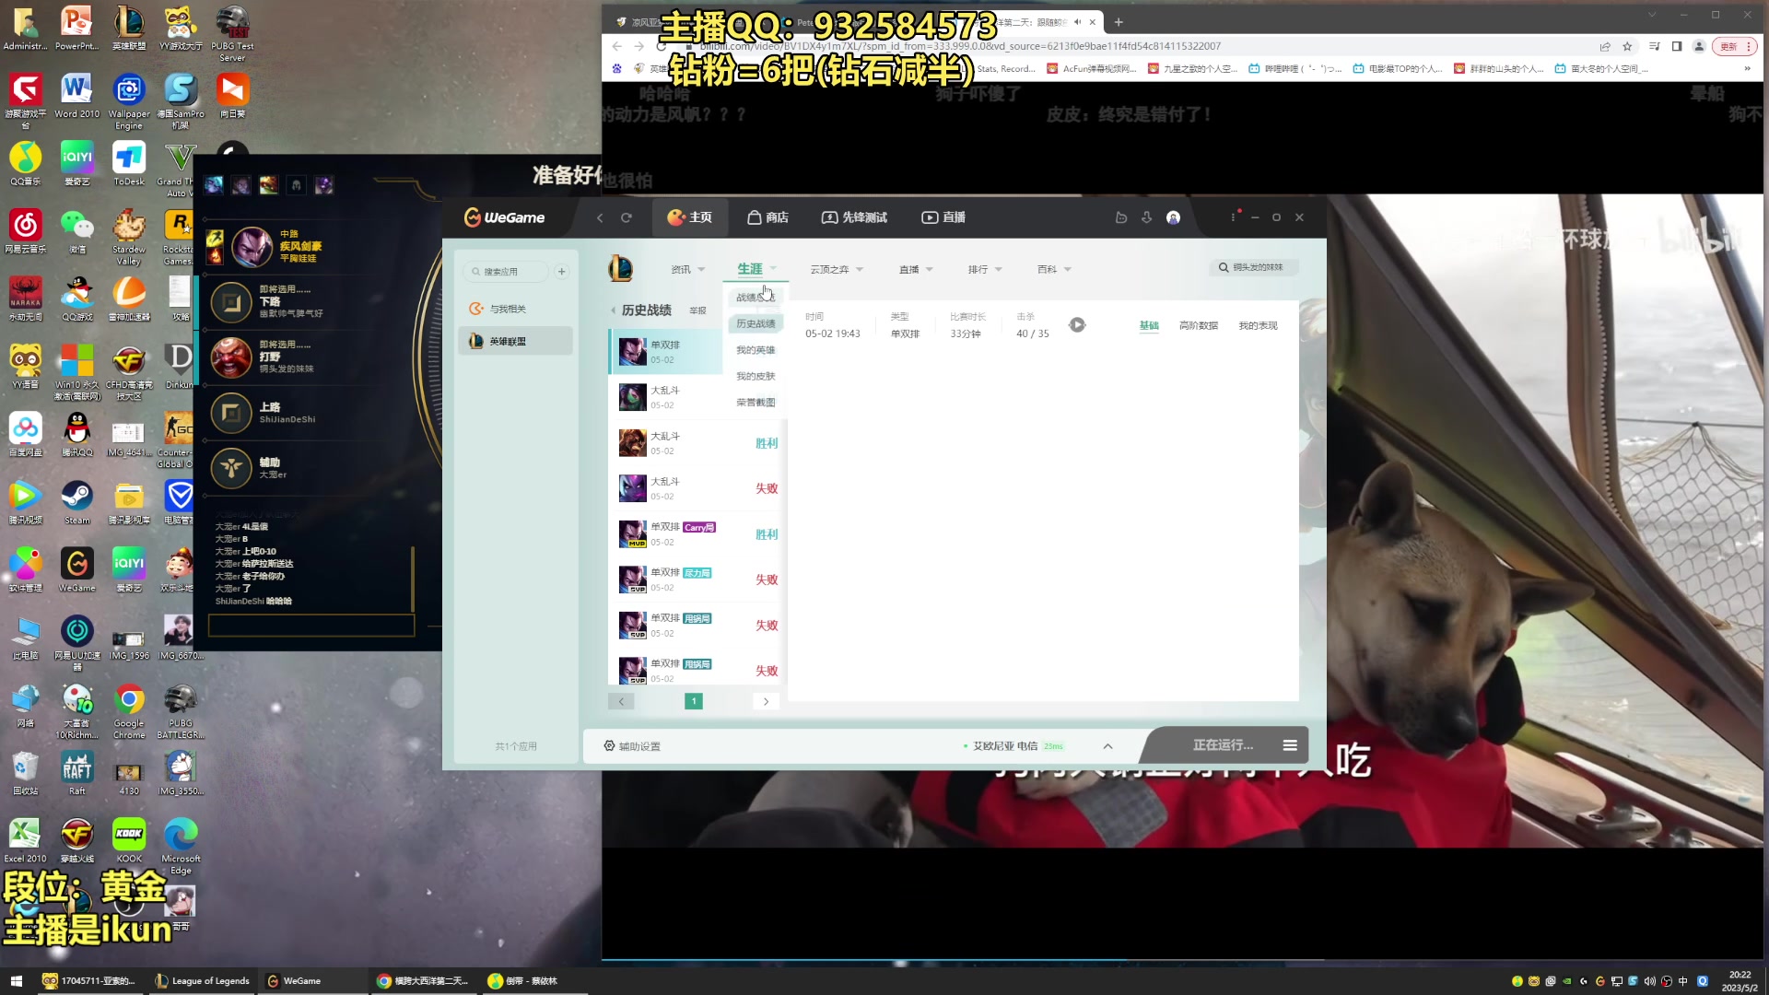Screen dimensions: 1769x995
Task: Collapse 历史战绩 panel with left triangle
Action: tap(614, 310)
